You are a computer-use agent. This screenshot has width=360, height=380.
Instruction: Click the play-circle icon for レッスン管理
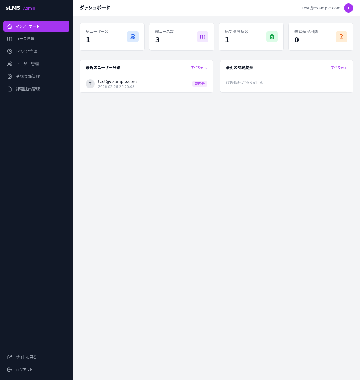coord(10,51)
